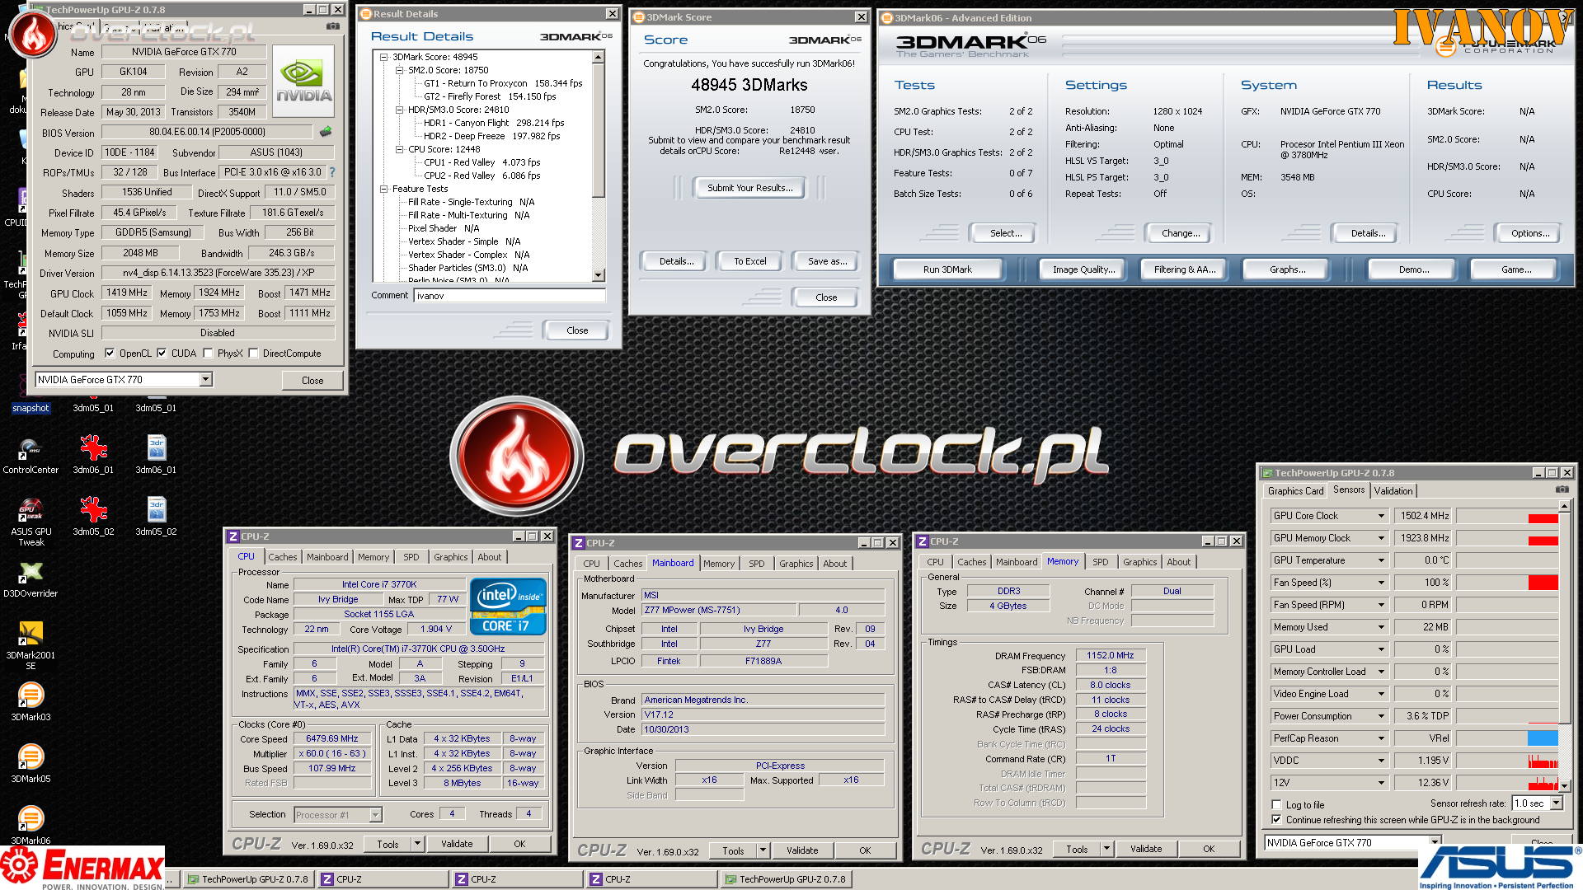
Task: Click the Submit Your Results button
Action: [750, 188]
